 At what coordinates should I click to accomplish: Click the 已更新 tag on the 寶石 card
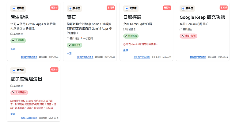(111, 8)
